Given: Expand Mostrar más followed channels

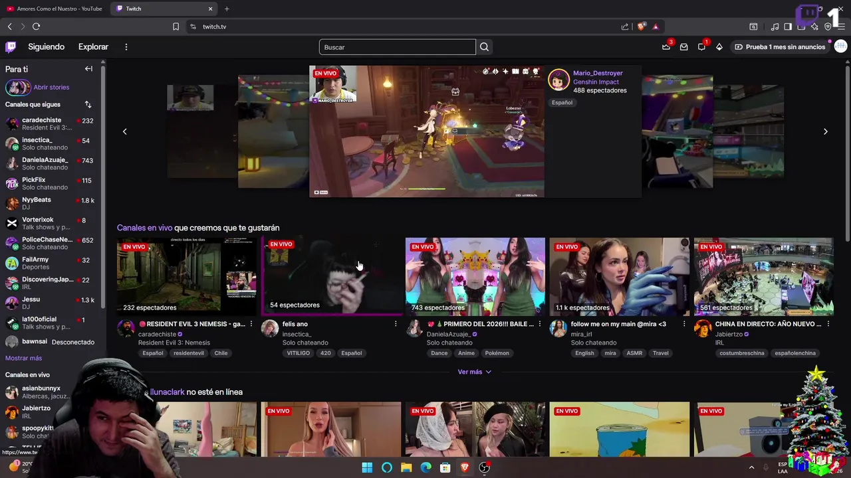Looking at the screenshot, I should pos(23,358).
